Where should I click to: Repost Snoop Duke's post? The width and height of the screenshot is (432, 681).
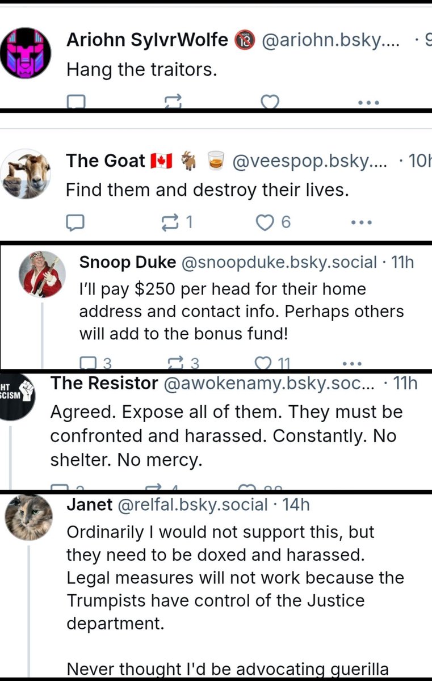click(x=176, y=363)
